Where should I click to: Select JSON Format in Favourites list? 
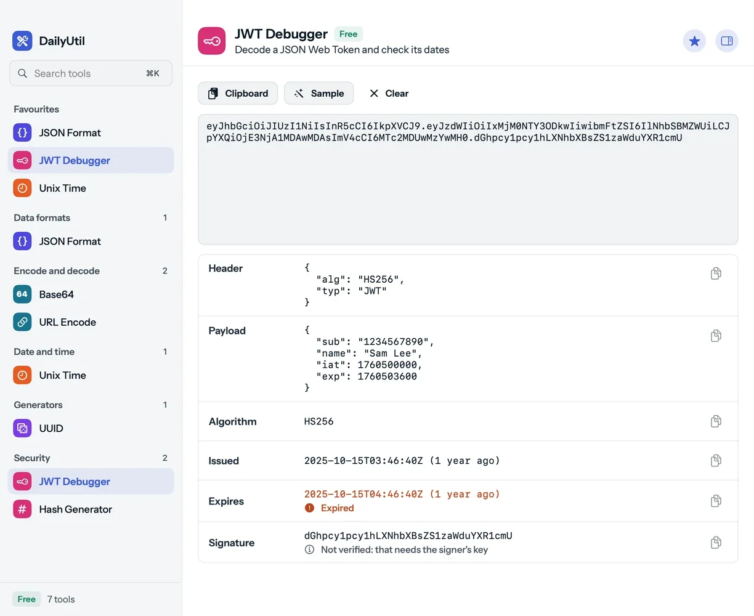[x=91, y=132]
